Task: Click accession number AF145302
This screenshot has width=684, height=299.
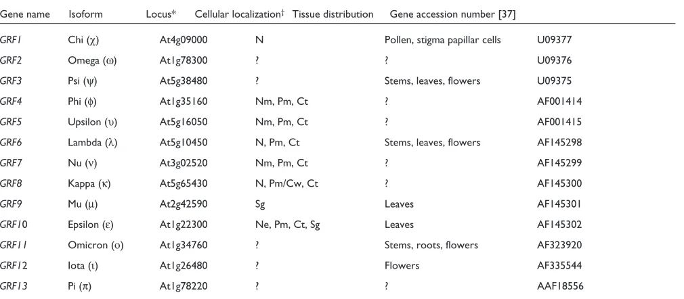Action: click(559, 225)
